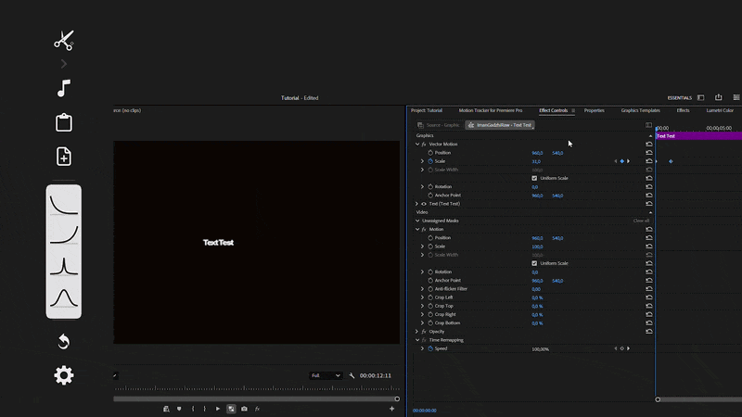The width and height of the screenshot is (742, 417).
Task: Open the scissors cut tool in sidebar
Action: [x=63, y=40]
